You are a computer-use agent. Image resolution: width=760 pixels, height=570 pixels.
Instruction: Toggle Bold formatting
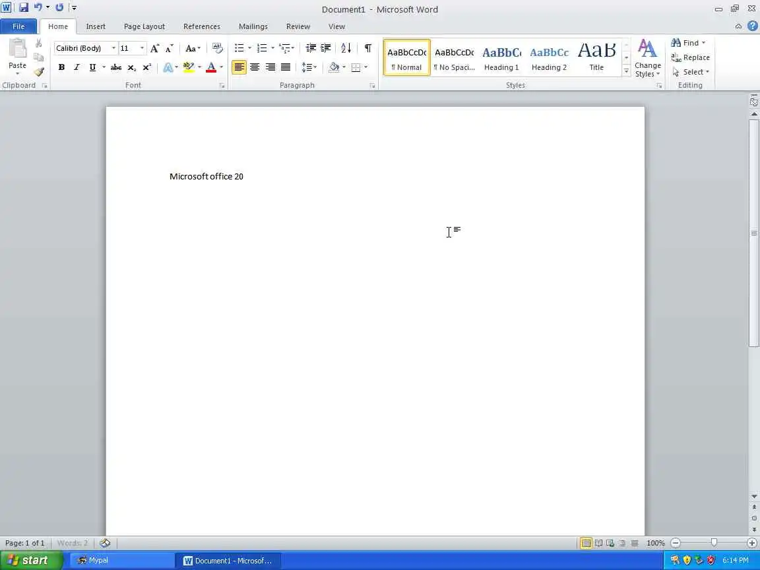61,67
